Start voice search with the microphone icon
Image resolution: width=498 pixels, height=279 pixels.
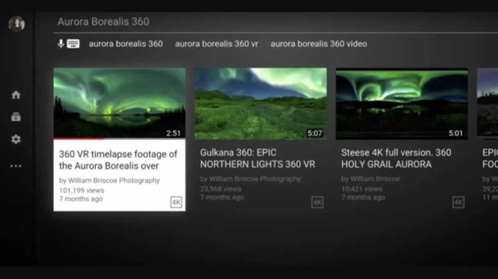61,44
